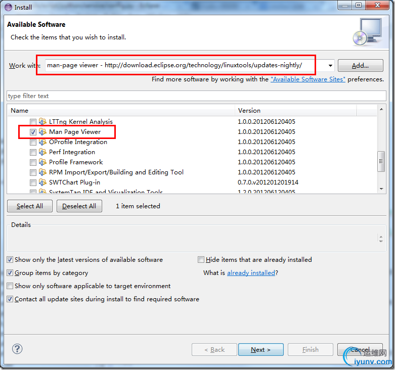This screenshot has width=395, height=370.
Task: Click the Man Page Viewer feature icon
Action: click(42, 132)
